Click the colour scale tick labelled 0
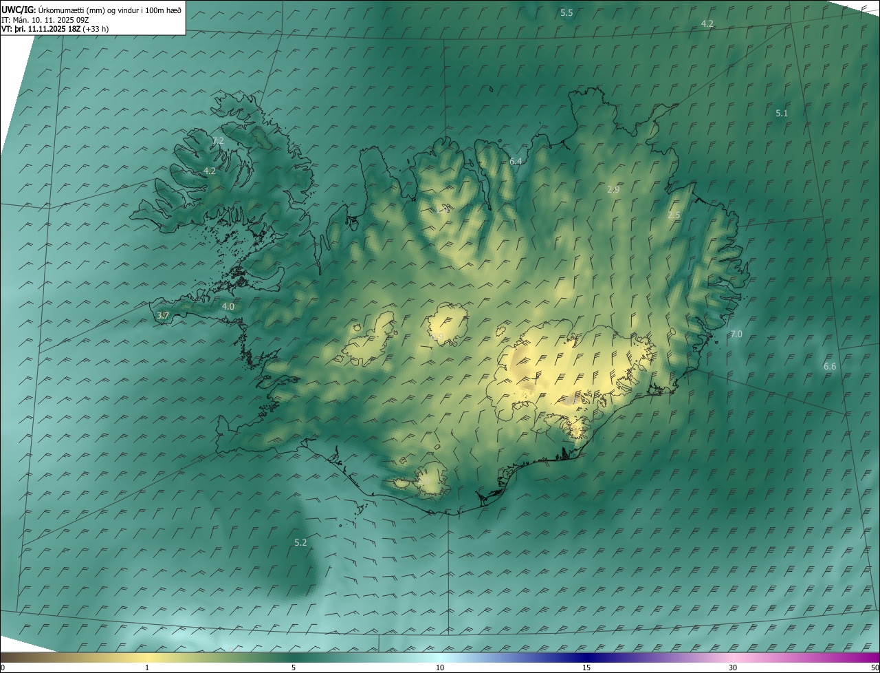 point(3,667)
